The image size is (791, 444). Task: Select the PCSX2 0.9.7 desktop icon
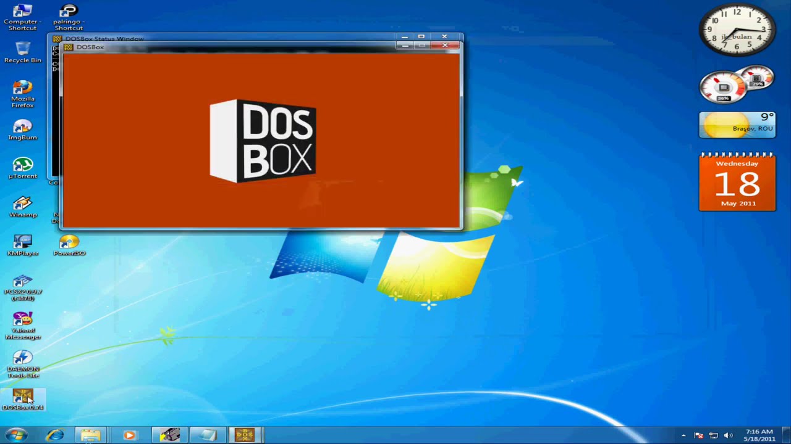[22, 288]
